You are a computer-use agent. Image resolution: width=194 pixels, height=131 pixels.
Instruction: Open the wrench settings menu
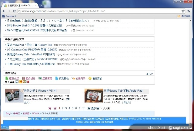coord(189,11)
